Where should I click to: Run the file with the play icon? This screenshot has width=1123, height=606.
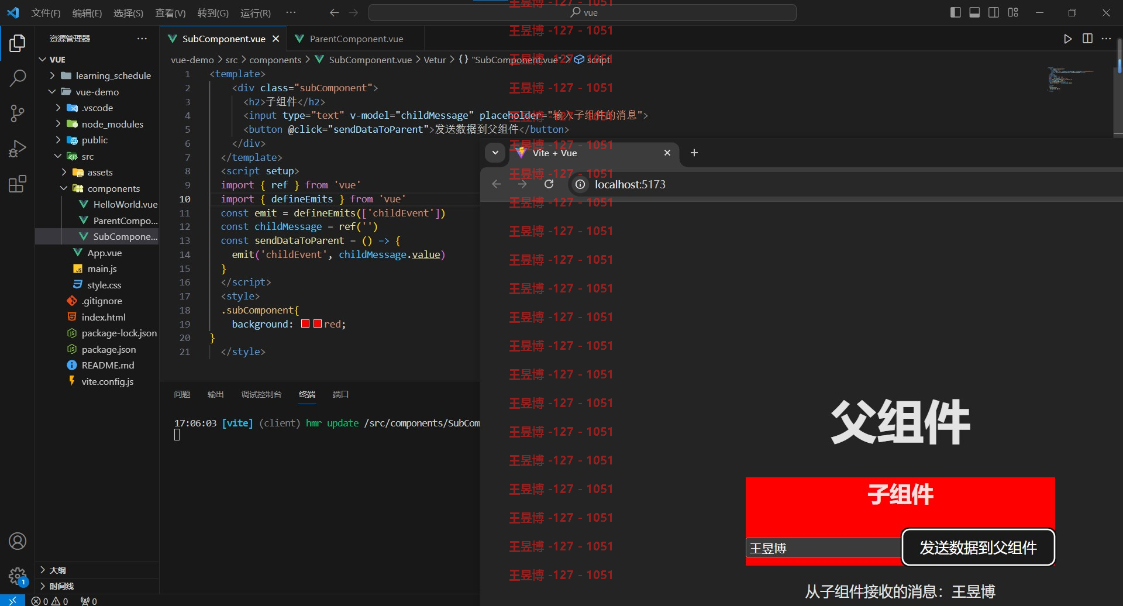(1068, 39)
